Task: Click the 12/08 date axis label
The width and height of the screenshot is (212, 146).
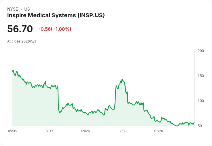Action: 122,131
